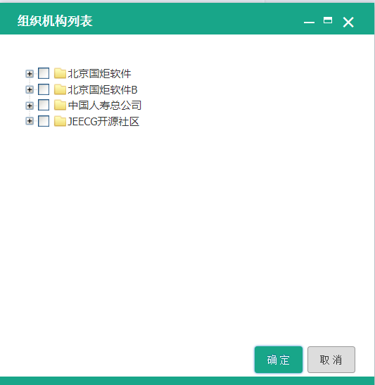375x385 pixels.
Task: Check the 北京国炬软件 checkbox
Action: pos(44,73)
